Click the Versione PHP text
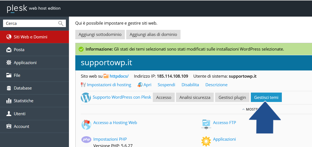The width and height of the screenshot is (312, 147). (113, 145)
